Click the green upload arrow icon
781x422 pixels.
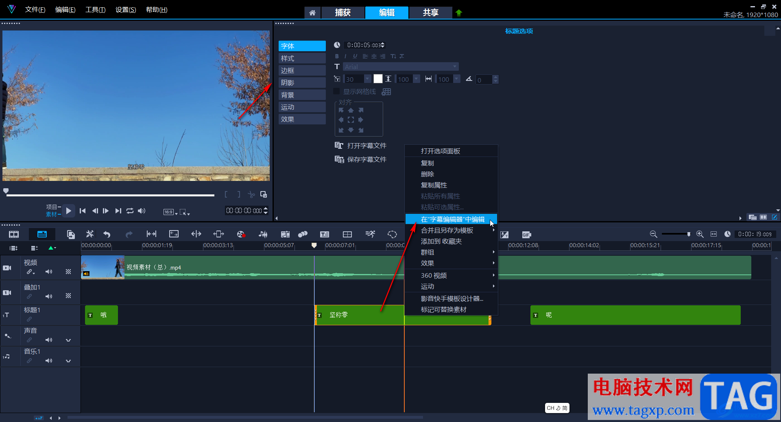(x=459, y=13)
